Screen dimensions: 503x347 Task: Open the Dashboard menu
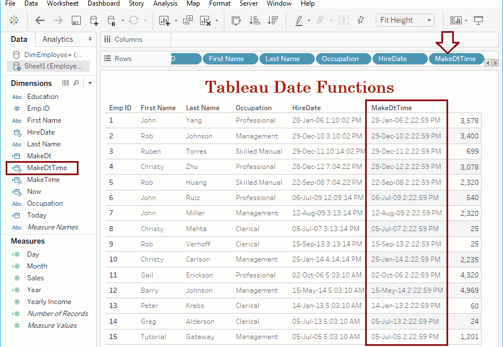(x=103, y=3)
